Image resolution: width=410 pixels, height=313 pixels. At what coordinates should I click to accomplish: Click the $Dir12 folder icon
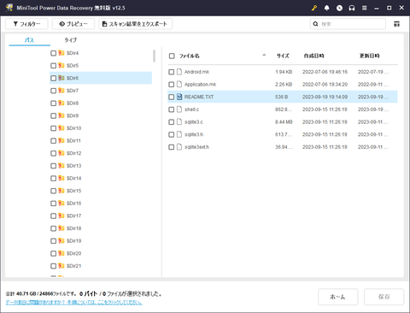(x=61, y=153)
